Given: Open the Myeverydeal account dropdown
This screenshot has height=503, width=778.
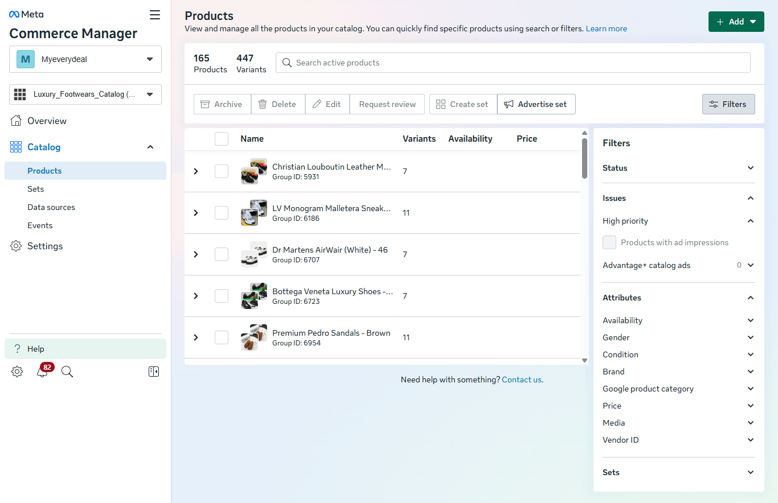Looking at the screenshot, I should (85, 59).
